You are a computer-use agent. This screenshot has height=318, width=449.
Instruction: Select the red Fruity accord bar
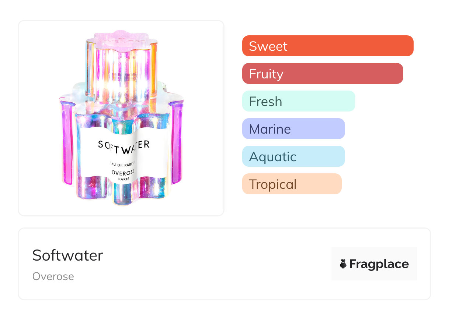coord(323,74)
